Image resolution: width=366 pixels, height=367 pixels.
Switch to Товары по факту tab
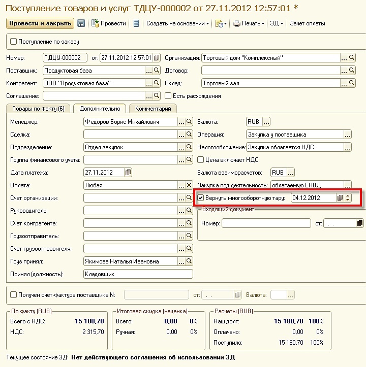38,109
